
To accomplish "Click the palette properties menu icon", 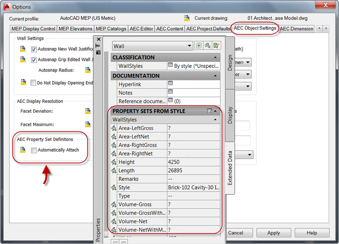I will 98,52.
